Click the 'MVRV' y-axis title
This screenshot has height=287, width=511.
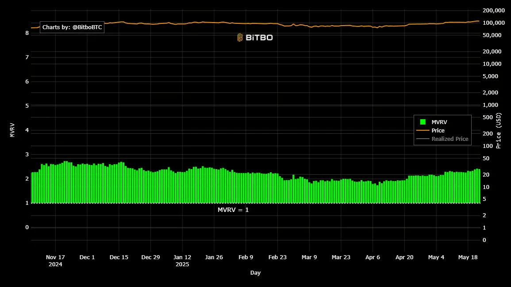pos(12,130)
